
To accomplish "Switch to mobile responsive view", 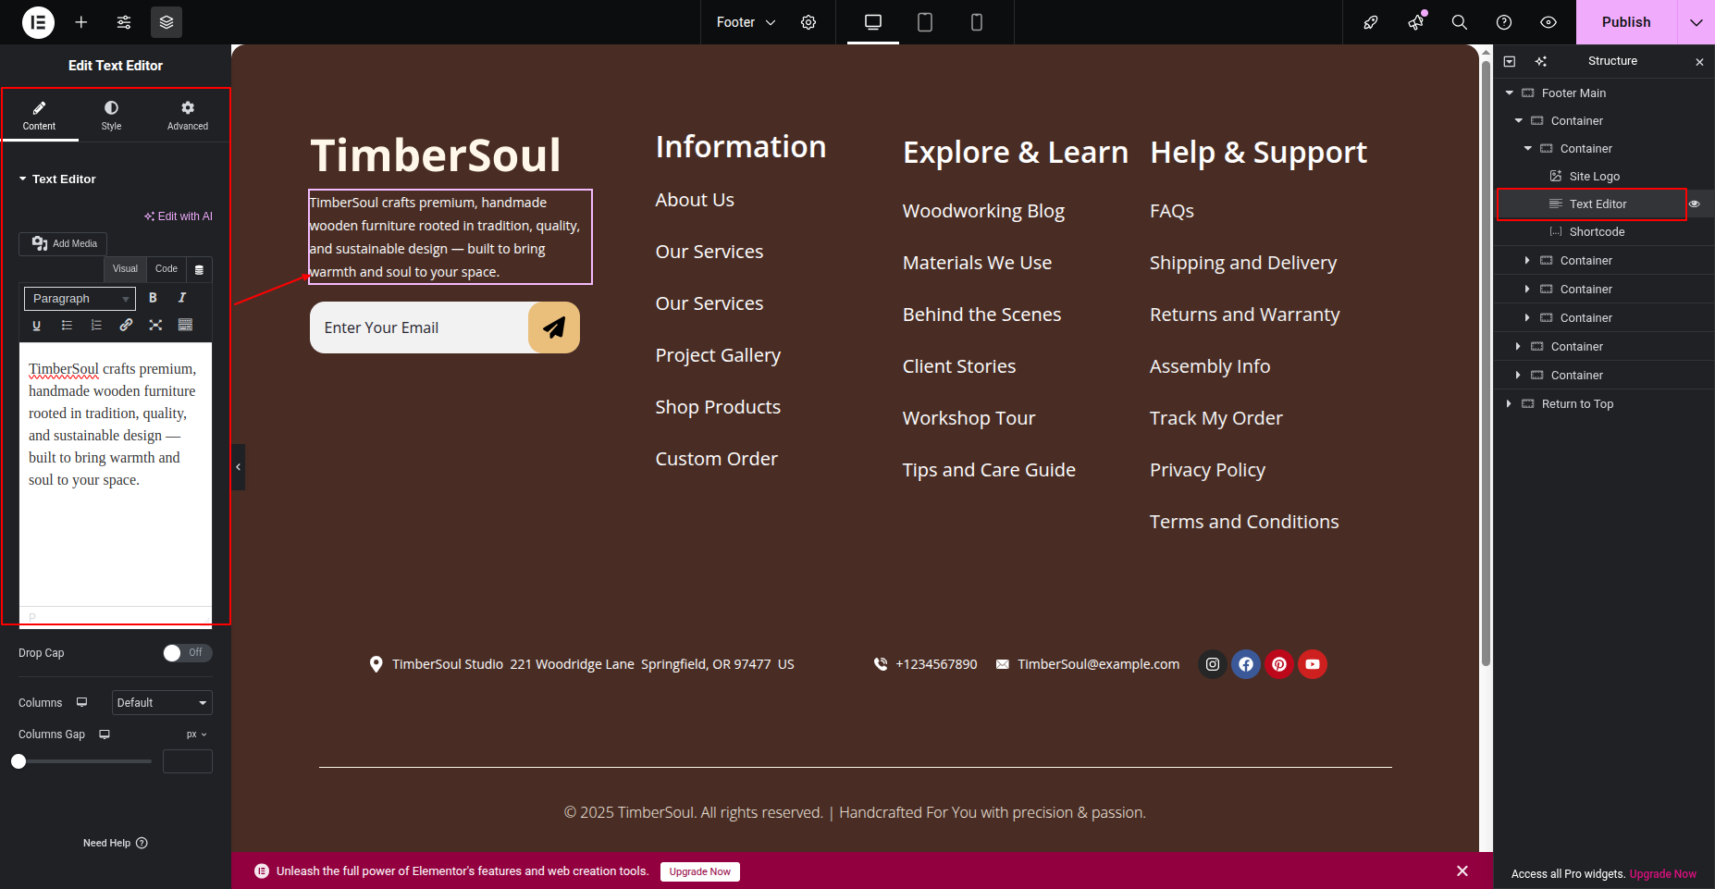I will coord(976,22).
